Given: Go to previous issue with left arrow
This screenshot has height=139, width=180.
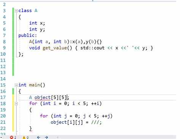Looking at the screenshot, I should point(39,137).
